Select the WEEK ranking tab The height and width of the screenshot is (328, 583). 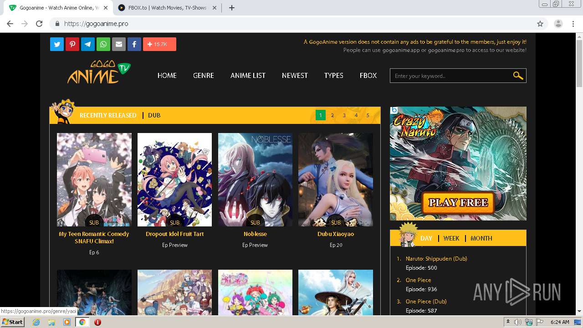(451, 238)
